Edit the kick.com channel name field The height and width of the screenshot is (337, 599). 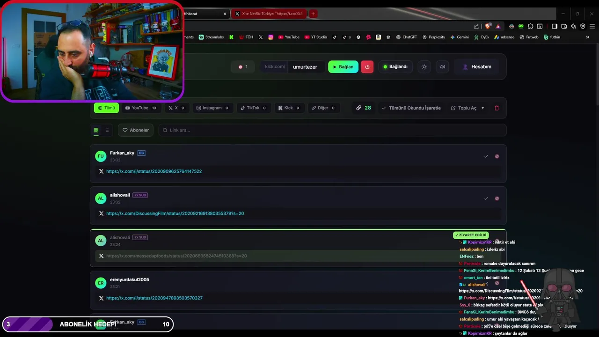[x=305, y=67]
